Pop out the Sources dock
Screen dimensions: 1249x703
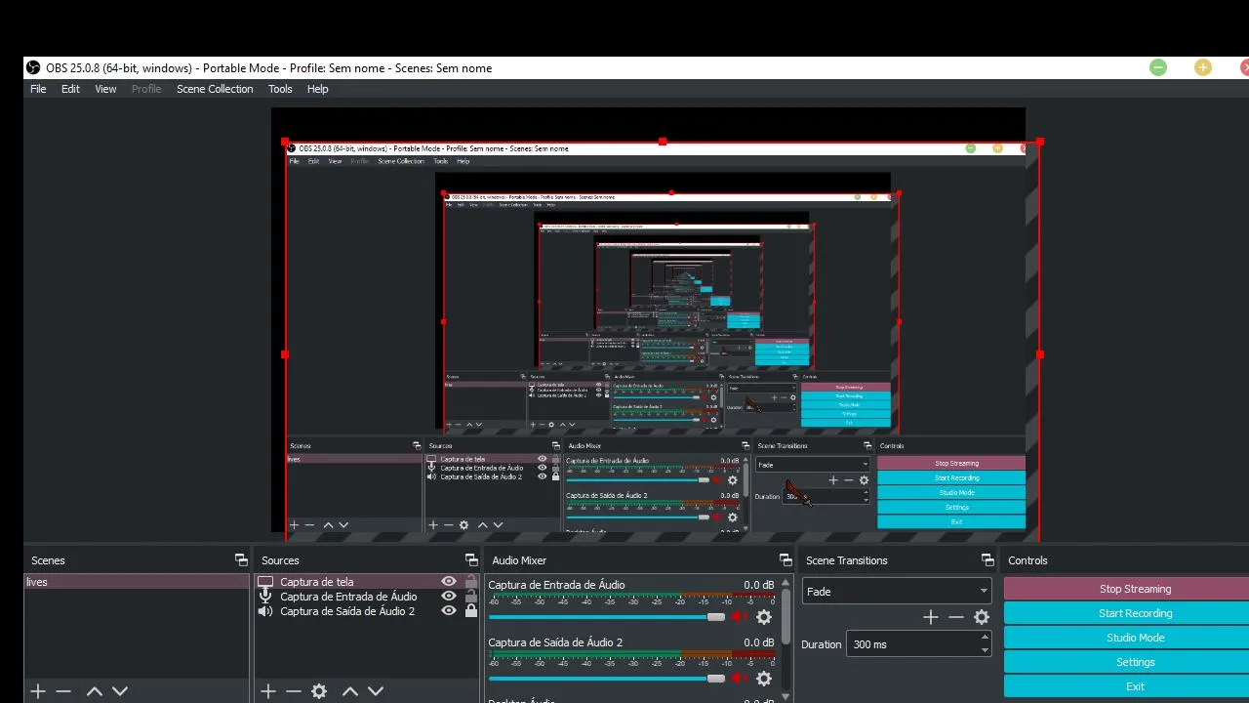click(x=471, y=559)
